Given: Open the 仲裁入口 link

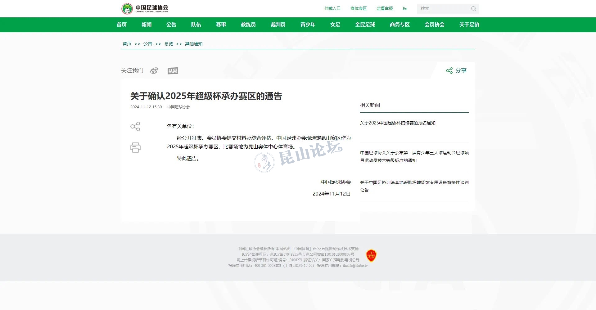Looking at the screenshot, I should [x=332, y=9].
